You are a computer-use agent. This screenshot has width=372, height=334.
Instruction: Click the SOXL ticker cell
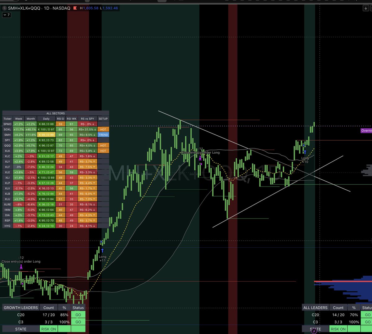coord(7,129)
